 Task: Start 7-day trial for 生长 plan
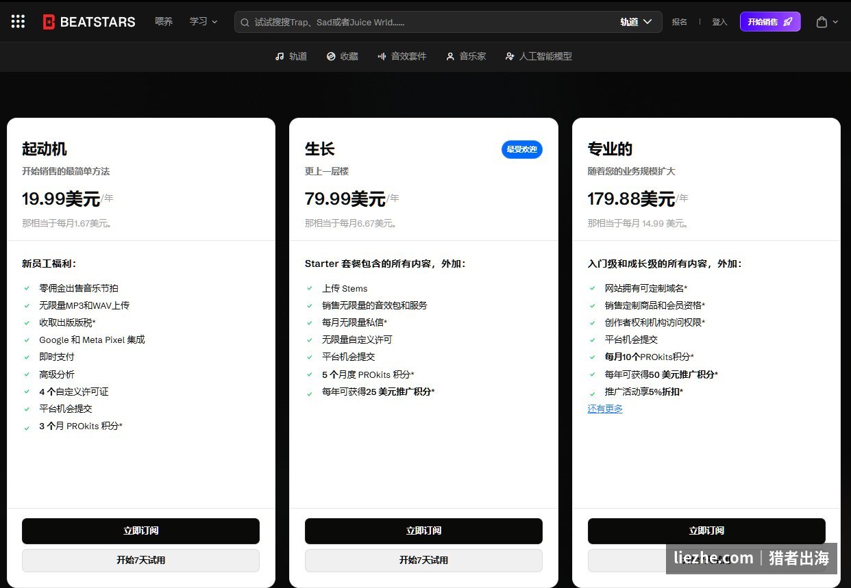click(423, 560)
